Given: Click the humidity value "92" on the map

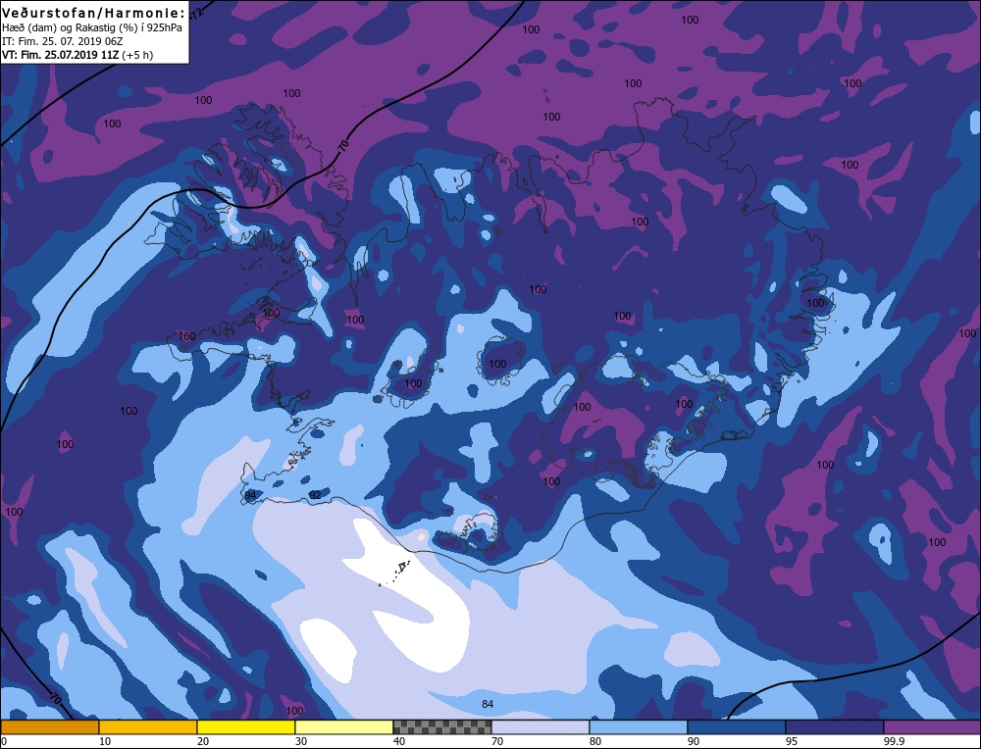Looking at the screenshot, I should pos(315,495).
